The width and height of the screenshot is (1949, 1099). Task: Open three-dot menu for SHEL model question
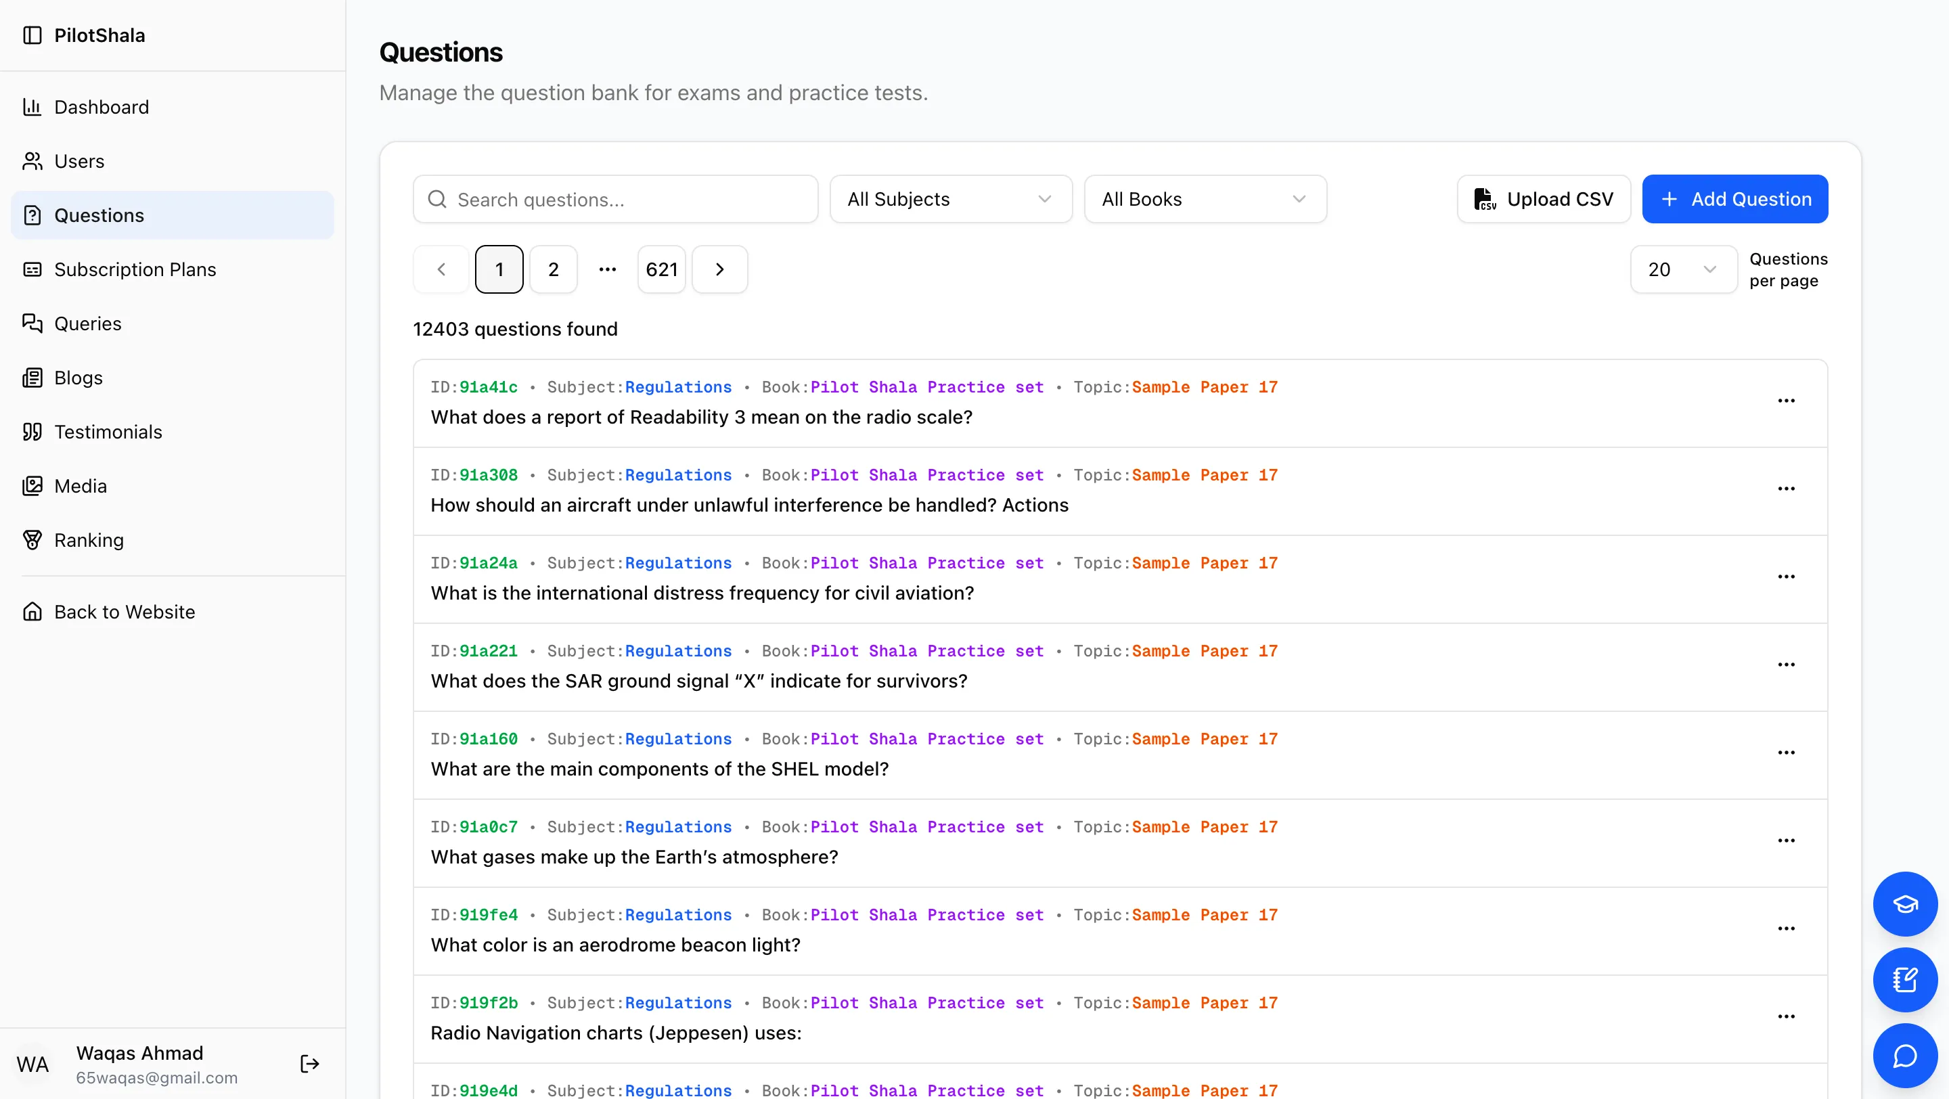(x=1786, y=753)
